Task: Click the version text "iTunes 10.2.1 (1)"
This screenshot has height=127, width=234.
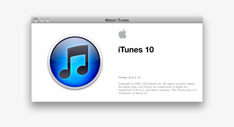Action: click(x=130, y=78)
